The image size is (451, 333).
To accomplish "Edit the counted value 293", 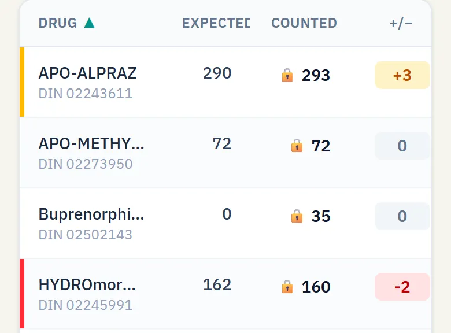I will click(x=316, y=75).
